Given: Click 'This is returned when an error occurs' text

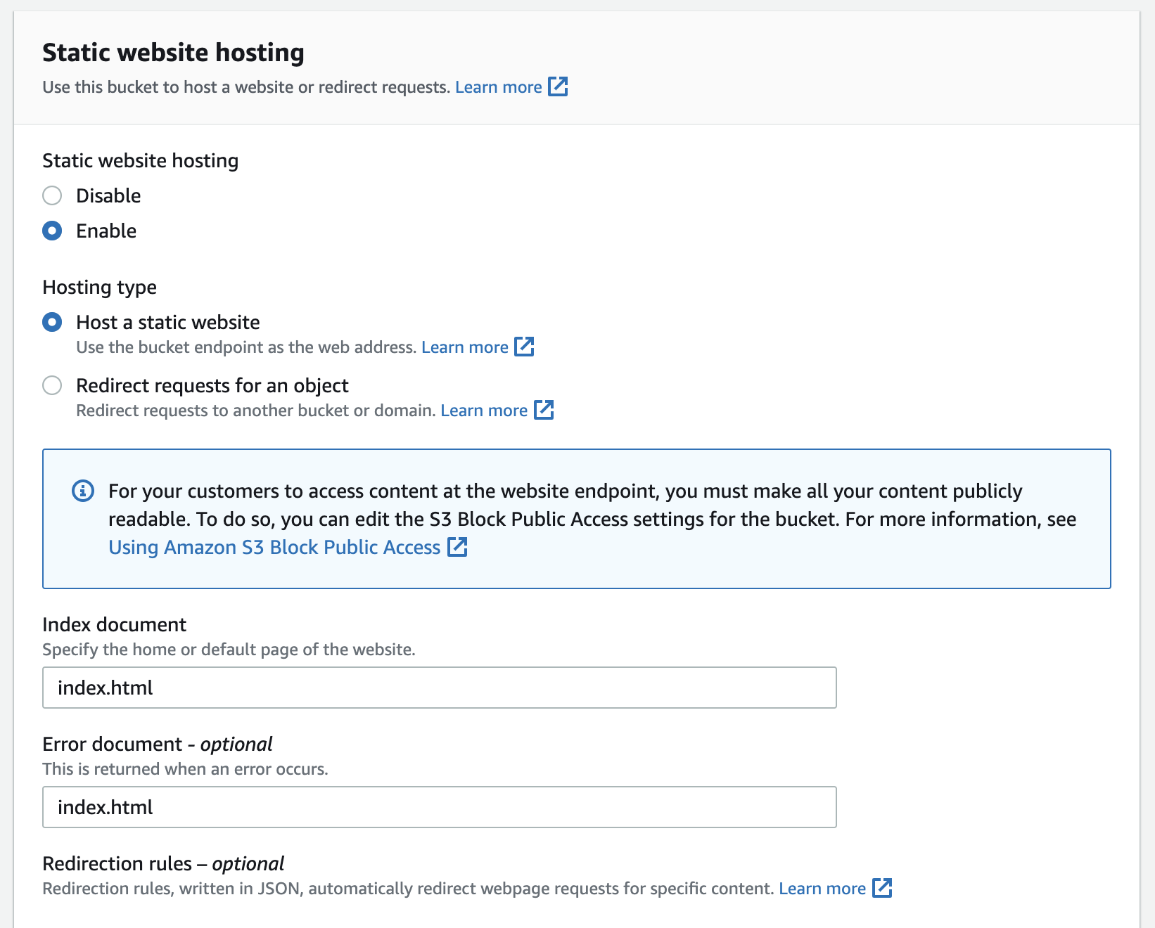Looking at the screenshot, I should click(x=185, y=769).
